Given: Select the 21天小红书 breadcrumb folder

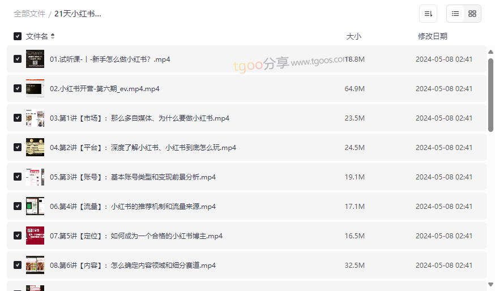Looking at the screenshot, I should pyautogui.click(x=78, y=14).
